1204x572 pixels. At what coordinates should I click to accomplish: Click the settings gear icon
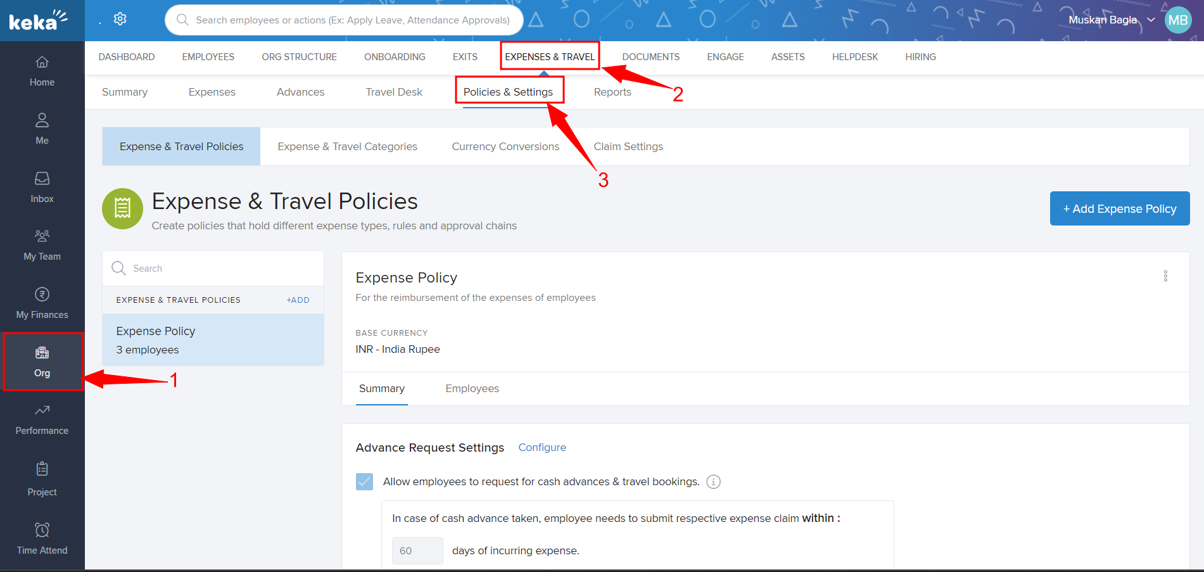pyautogui.click(x=120, y=19)
